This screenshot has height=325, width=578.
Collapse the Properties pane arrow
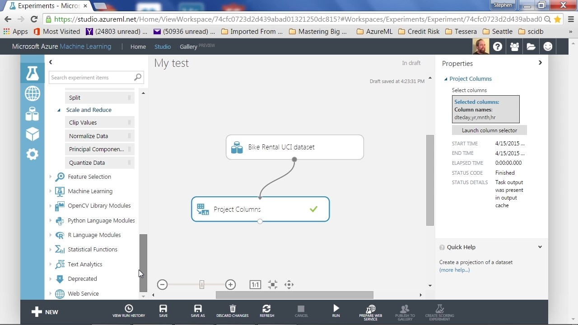[540, 63]
